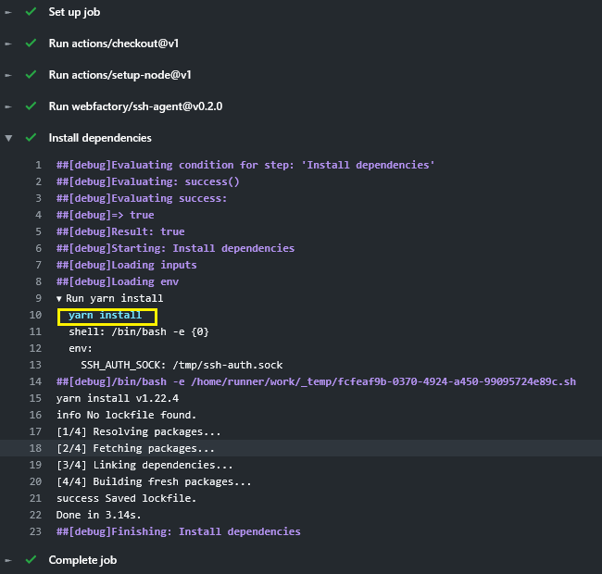Click '[4/4] Building fresh packages...' log text
This screenshot has width=602, height=574.
click(154, 482)
